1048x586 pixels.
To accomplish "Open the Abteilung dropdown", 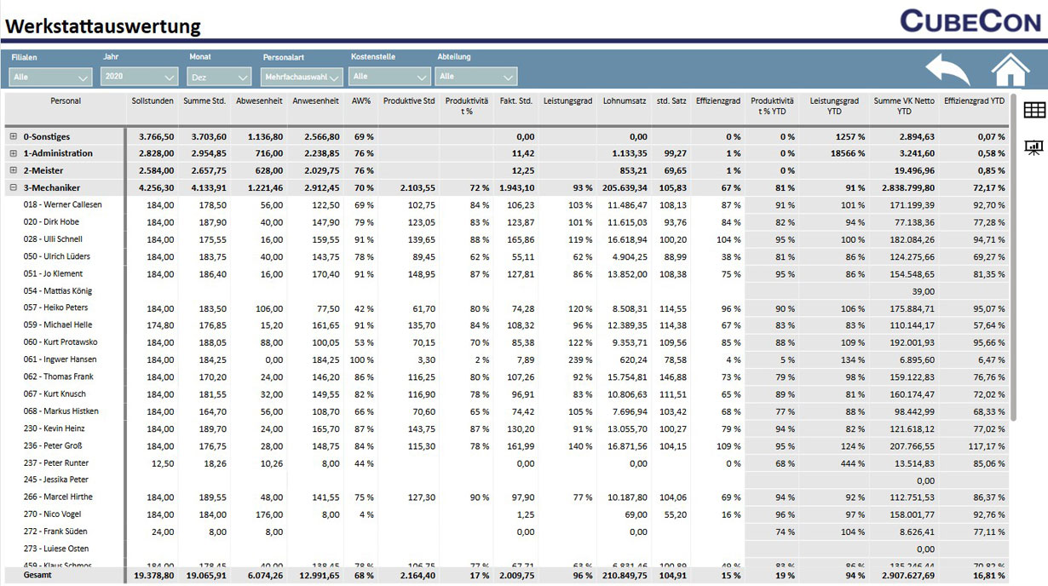I will point(475,77).
